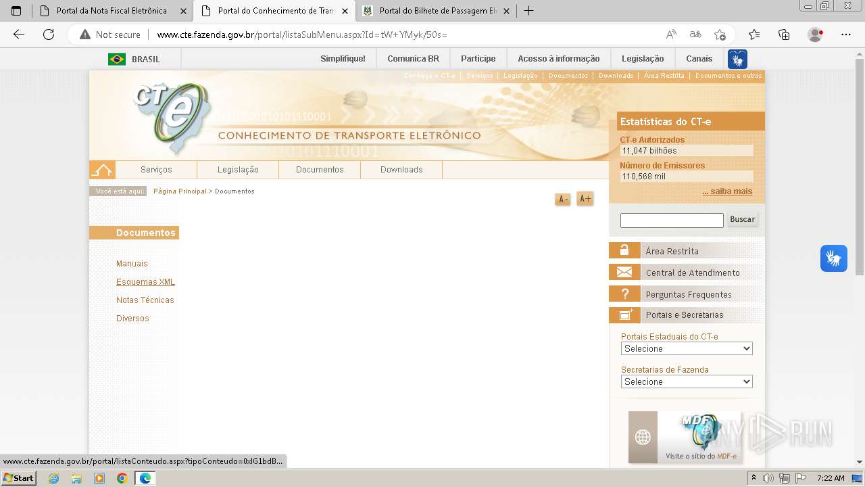Screen dimensions: 865x487
Task: Open floating VLibras sign language widget
Action: click(x=834, y=258)
